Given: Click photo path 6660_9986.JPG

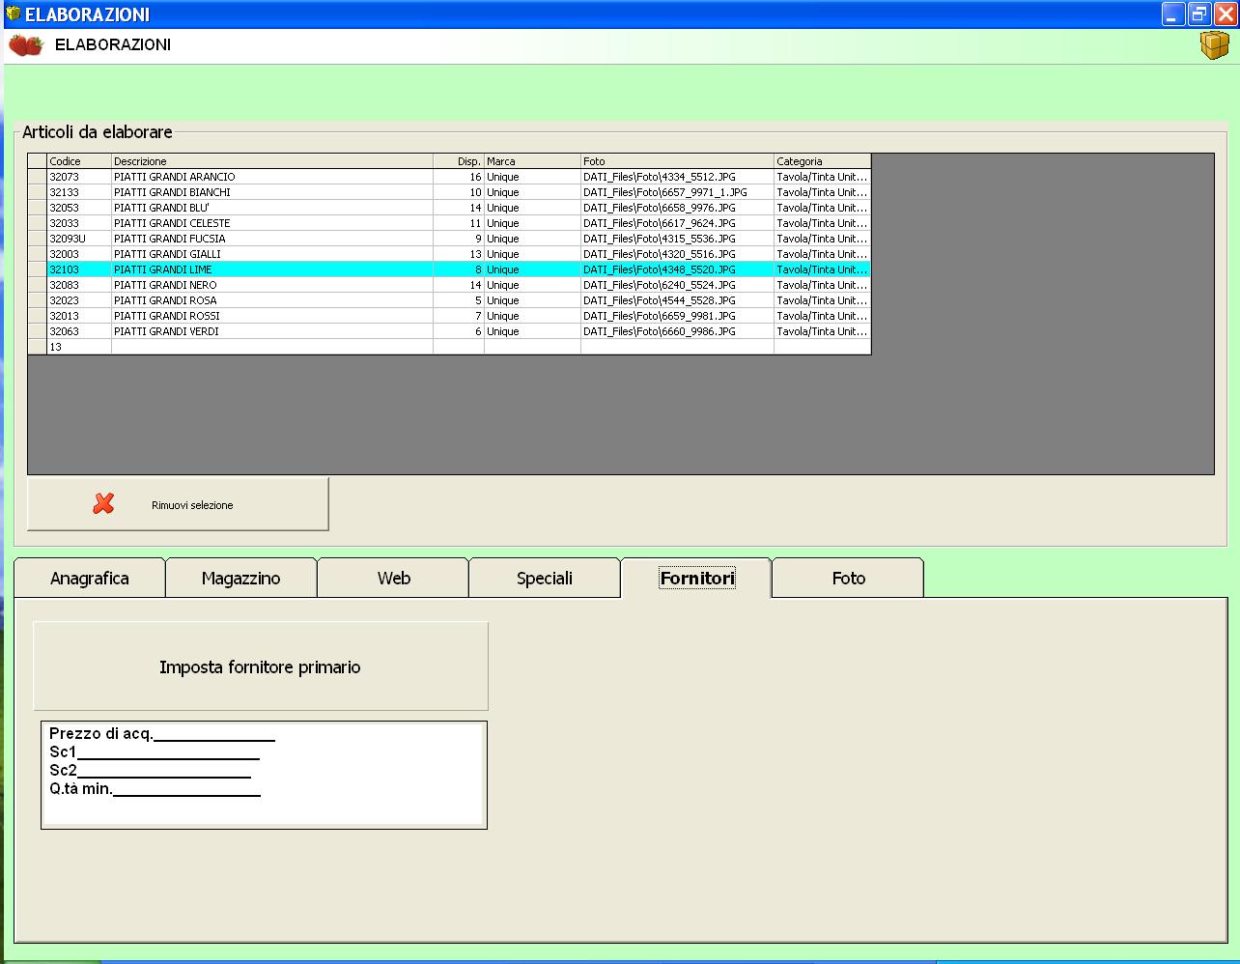Looking at the screenshot, I should (677, 331).
